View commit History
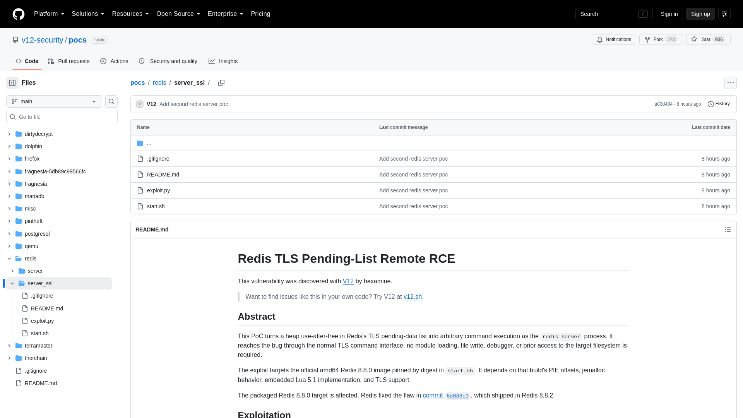Screen dimensions: 743x418 719,104
